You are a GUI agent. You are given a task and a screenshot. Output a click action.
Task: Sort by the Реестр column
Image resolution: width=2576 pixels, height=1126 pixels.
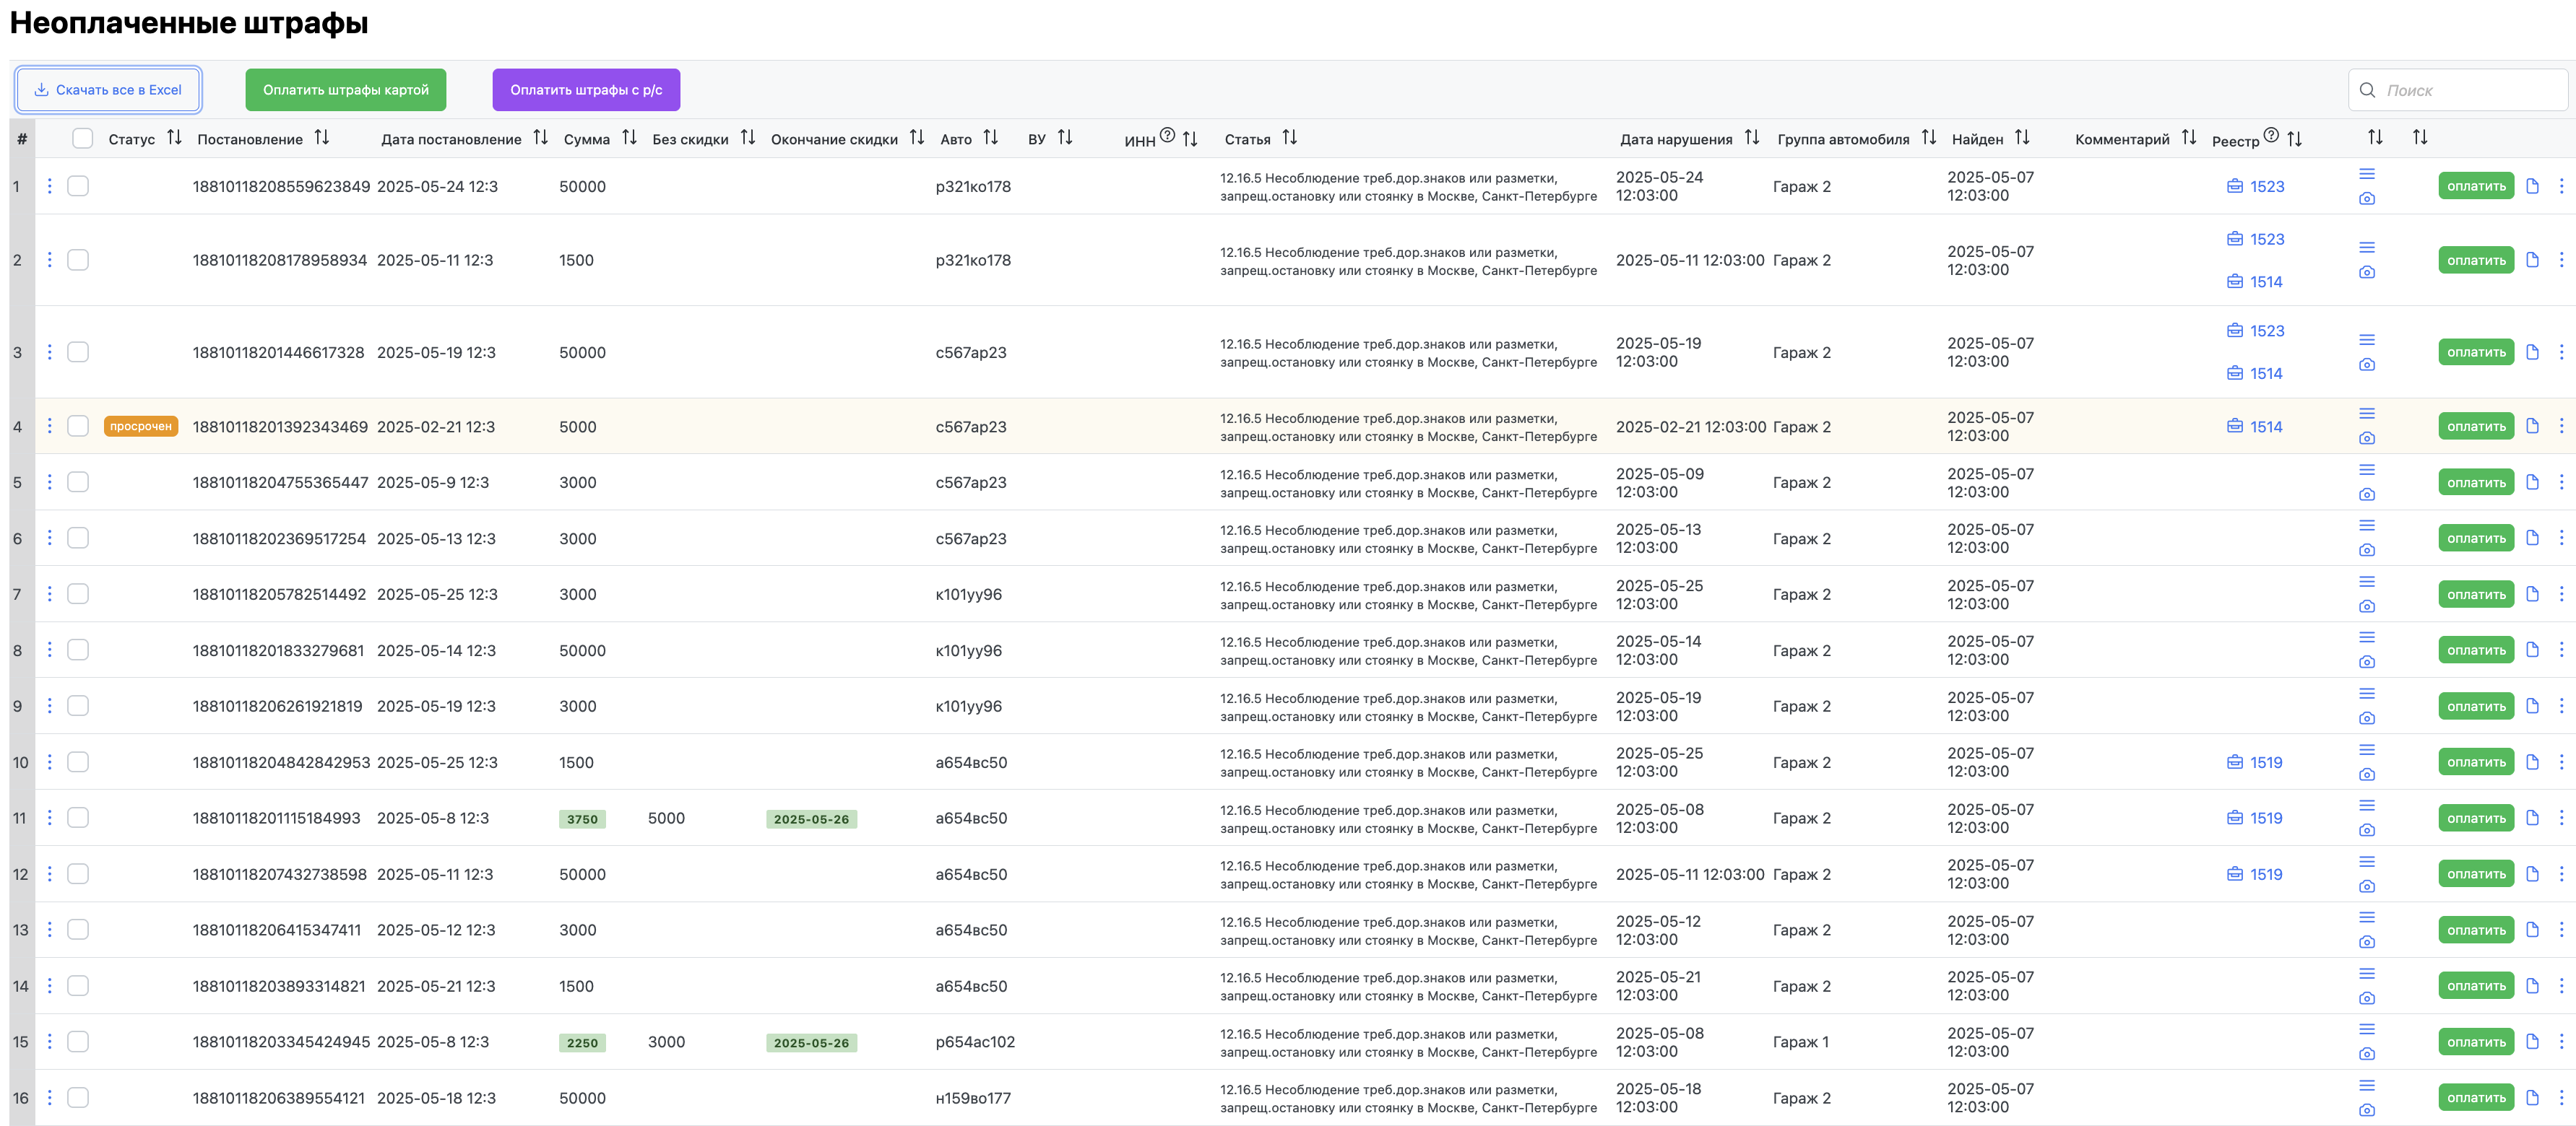pos(2294,140)
